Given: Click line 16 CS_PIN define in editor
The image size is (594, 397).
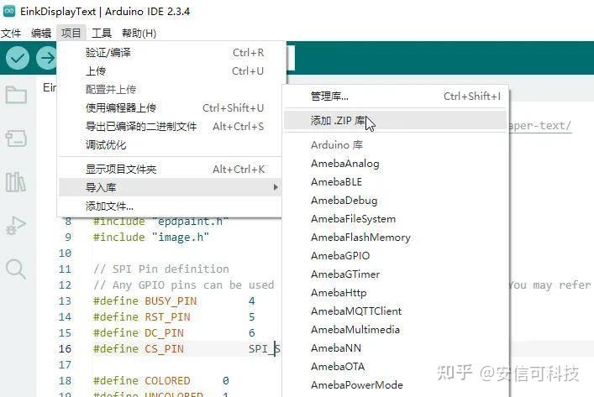Looking at the screenshot, I should coord(139,348).
